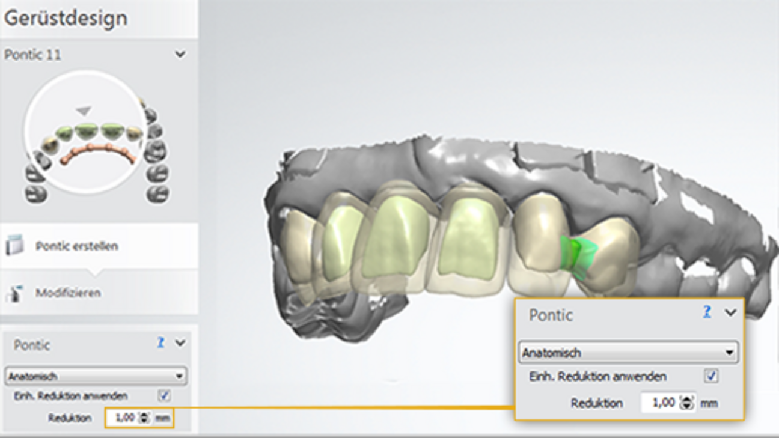This screenshot has height=438, width=779.
Task: Click the Modifizieren tool icon
Action: click(14, 293)
